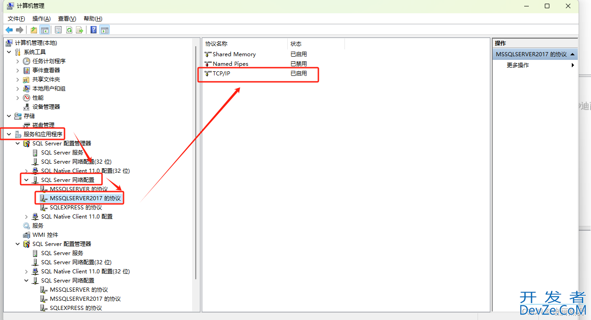Screen dimensions: 591x320
Task: Select the 存储 storage icon
Action: tap(18, 116)
